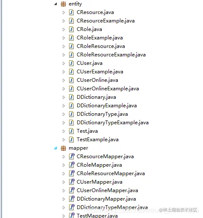Select the CUserOnline.java file name
Viewport: 203px width, 218px height.
point(97,80)
